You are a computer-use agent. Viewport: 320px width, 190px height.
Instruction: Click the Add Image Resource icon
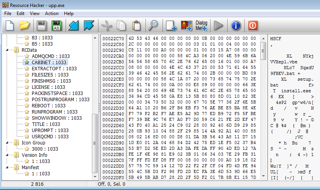click(187, 25)
